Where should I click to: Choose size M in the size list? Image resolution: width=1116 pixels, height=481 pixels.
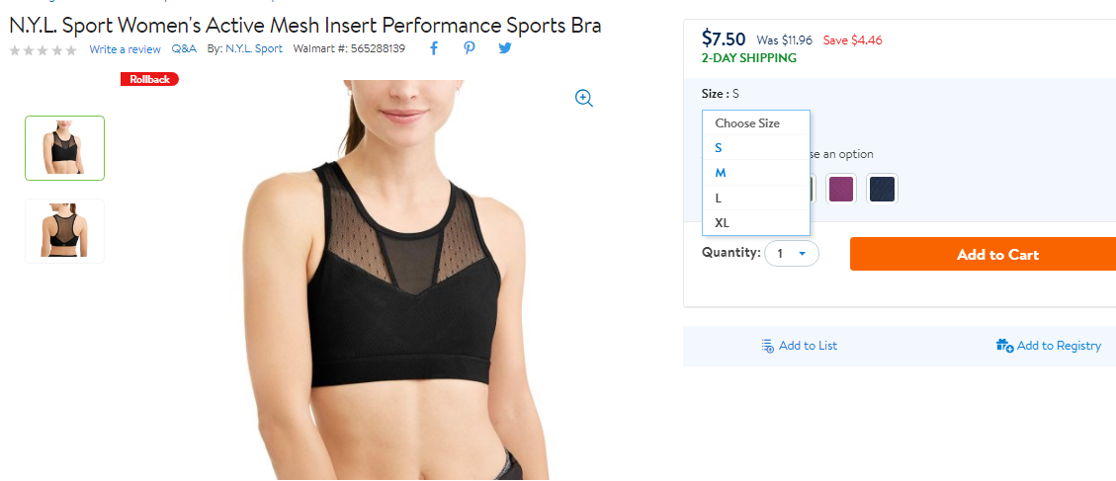point(756,173)
